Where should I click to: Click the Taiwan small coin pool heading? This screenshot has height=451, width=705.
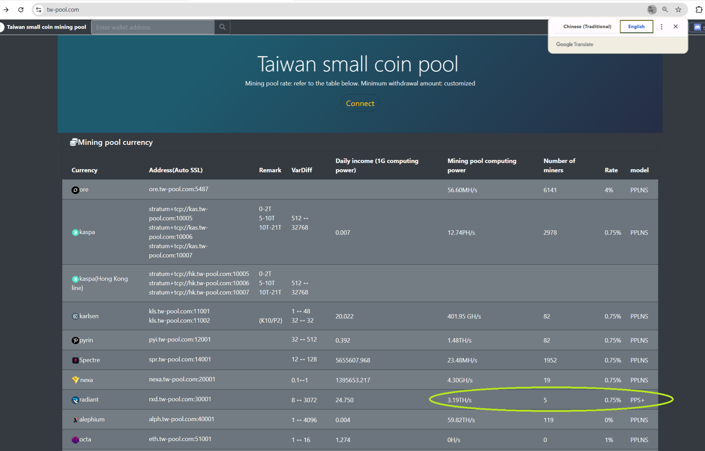coord(358,64)
